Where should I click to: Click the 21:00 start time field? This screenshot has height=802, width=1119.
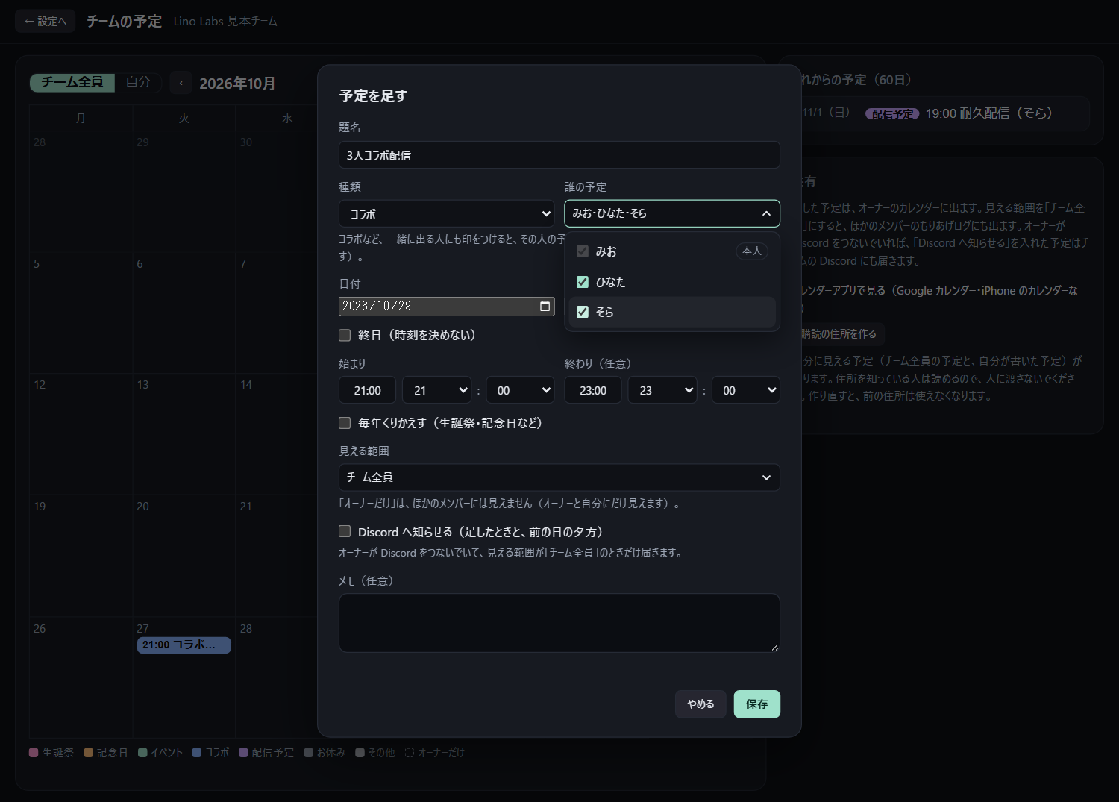368,390
